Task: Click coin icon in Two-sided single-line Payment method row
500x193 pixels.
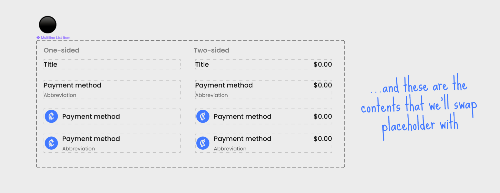Action: click(203, 116)
